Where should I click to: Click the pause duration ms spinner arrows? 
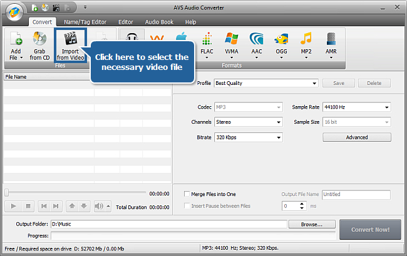[x=302, y=206]
